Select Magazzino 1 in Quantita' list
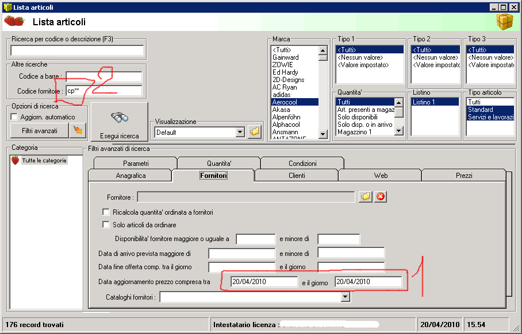 click(366, 132)
